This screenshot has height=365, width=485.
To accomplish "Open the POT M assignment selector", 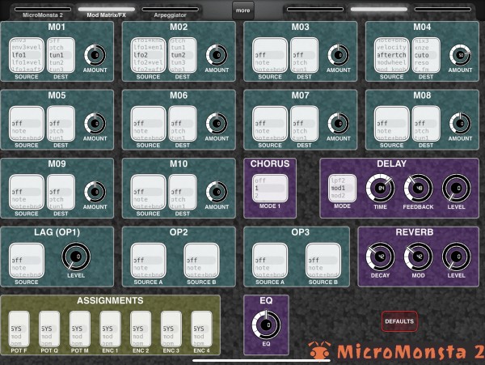I will tap(80, 329).
